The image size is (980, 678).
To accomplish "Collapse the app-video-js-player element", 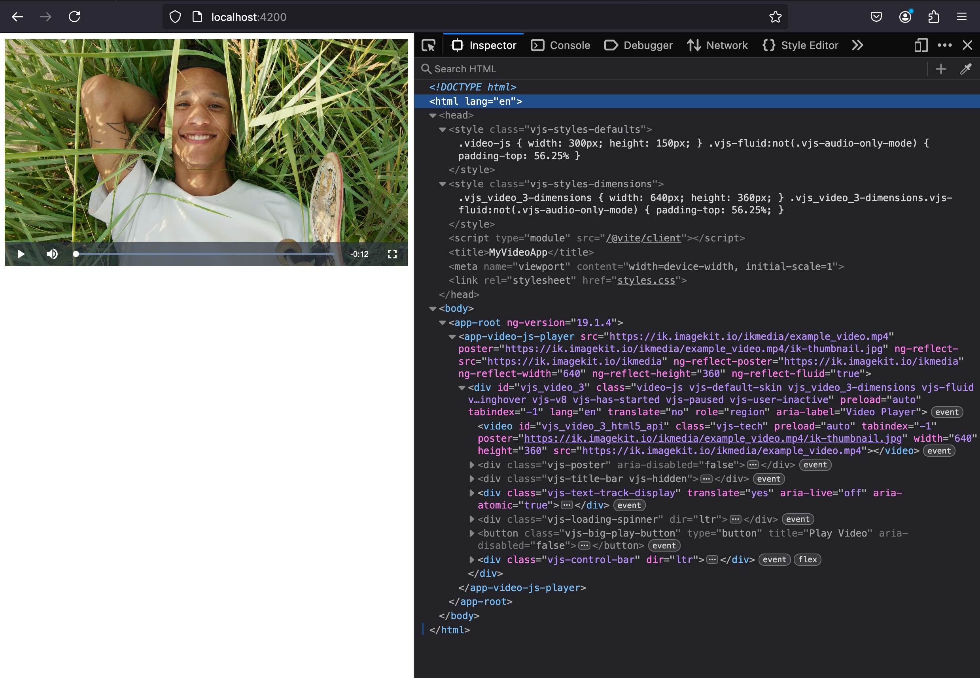I will point(452,337).
